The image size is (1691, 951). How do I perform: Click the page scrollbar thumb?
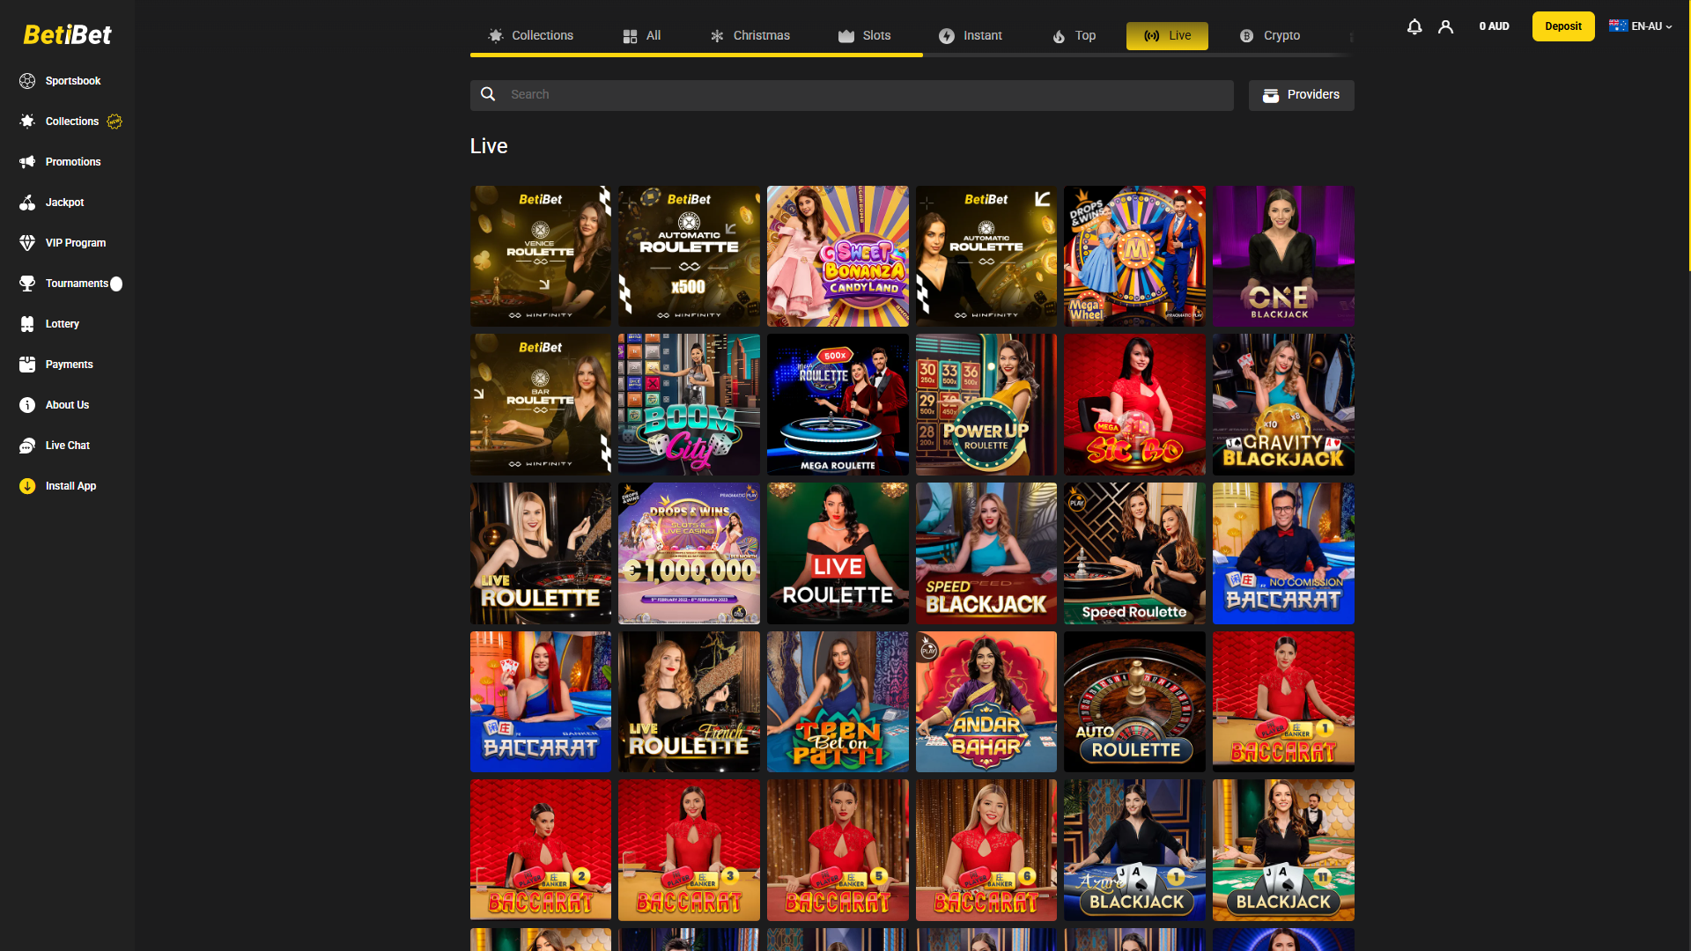click(1687, 136)
